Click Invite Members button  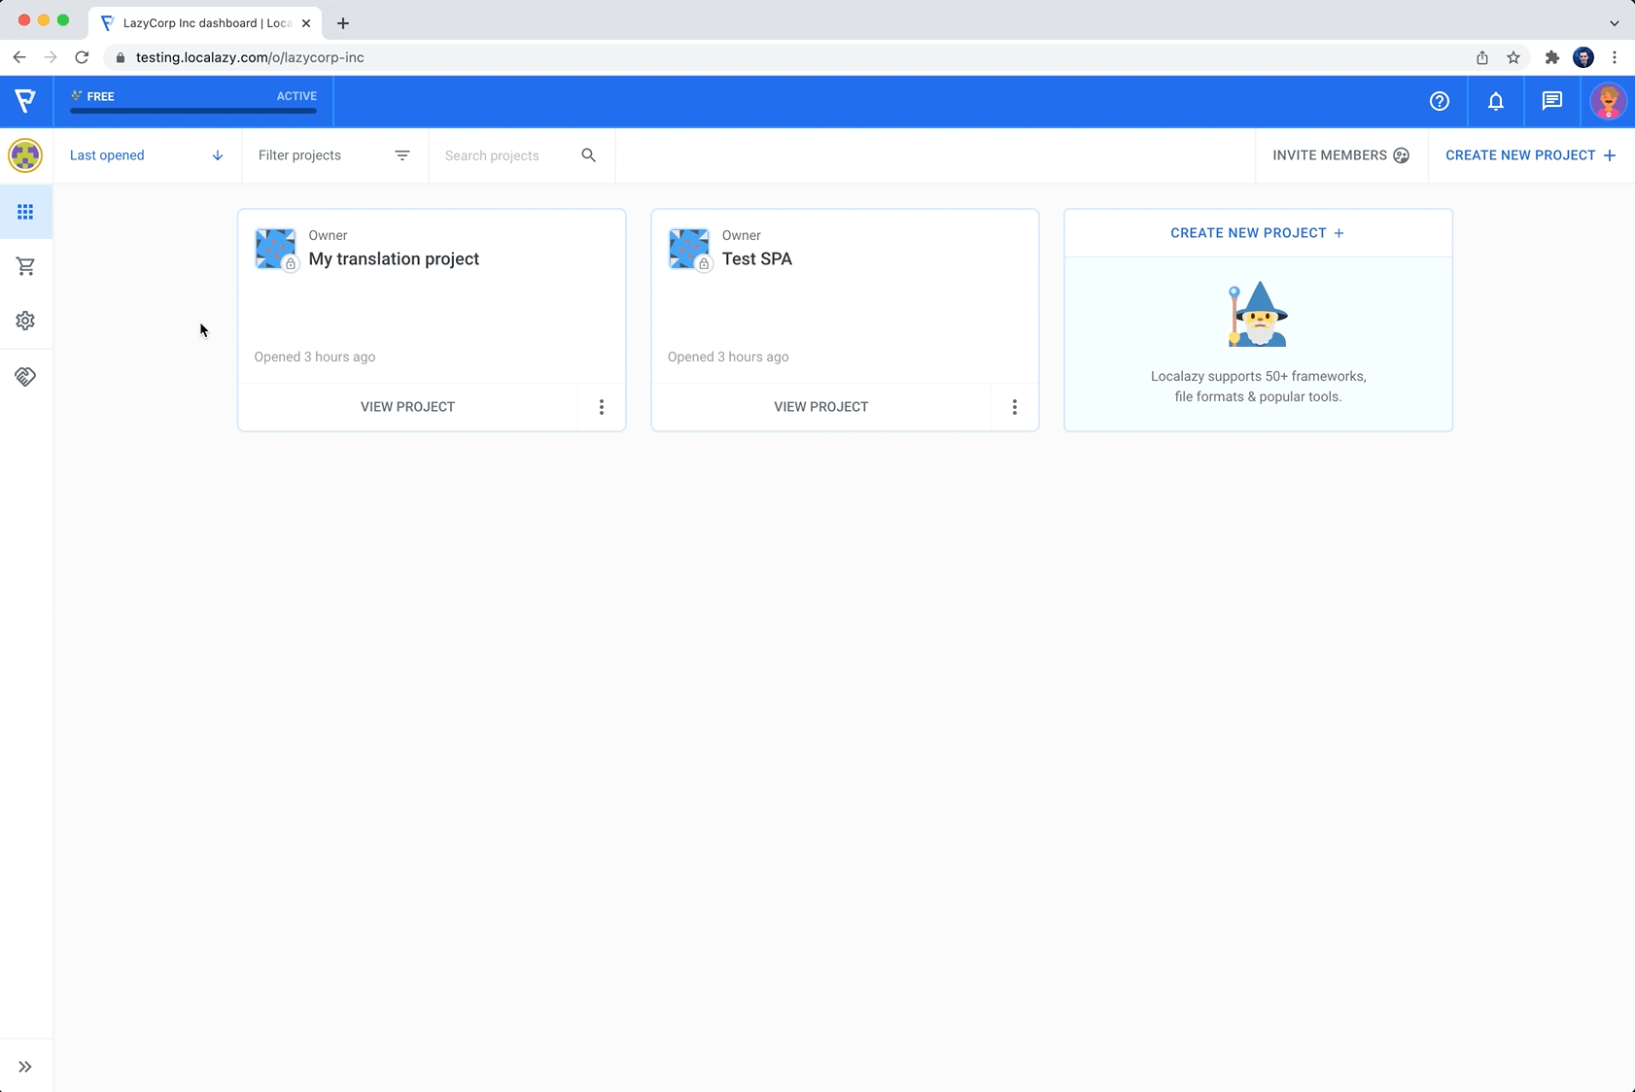1340,155
